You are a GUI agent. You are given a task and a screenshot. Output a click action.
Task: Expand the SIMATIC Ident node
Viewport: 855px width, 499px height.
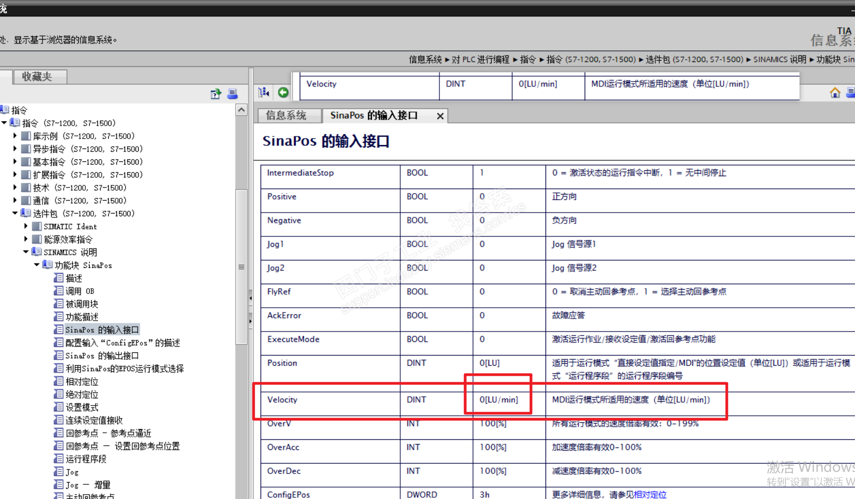click(26, 226)
